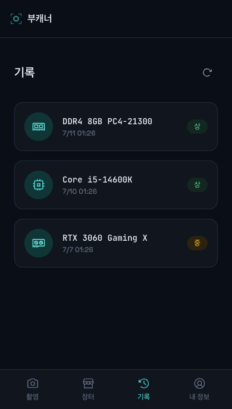The height and width of the screenshot is (409, 232).
Task: Click the 중 grade badge on RTX 3060
Action: click(x=197, y=243)
